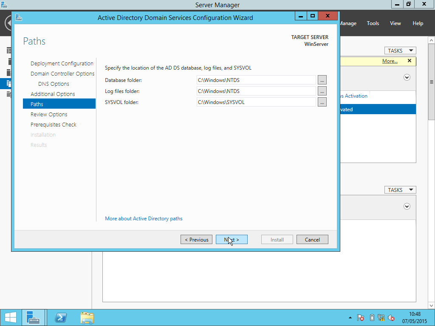Screen dimensions: 435x326
Task: Open the View menu in Server Manager
Action: [395, 23]
